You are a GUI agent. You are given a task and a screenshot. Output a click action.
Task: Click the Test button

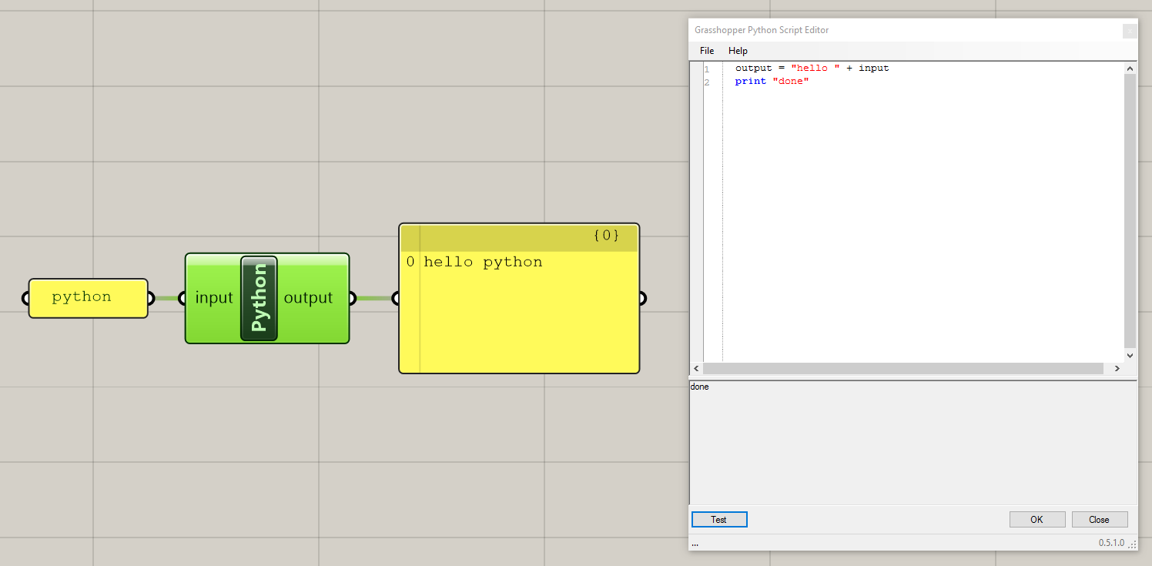click(719, 520)
